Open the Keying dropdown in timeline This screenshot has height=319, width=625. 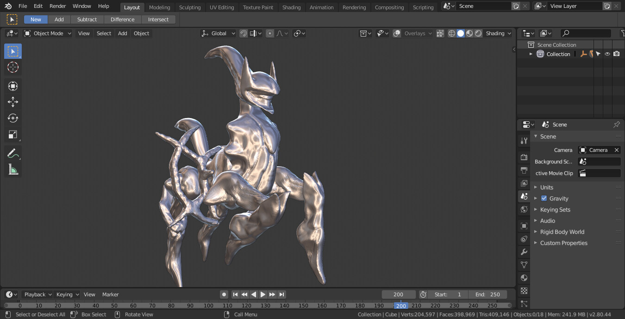click(67, 294)
